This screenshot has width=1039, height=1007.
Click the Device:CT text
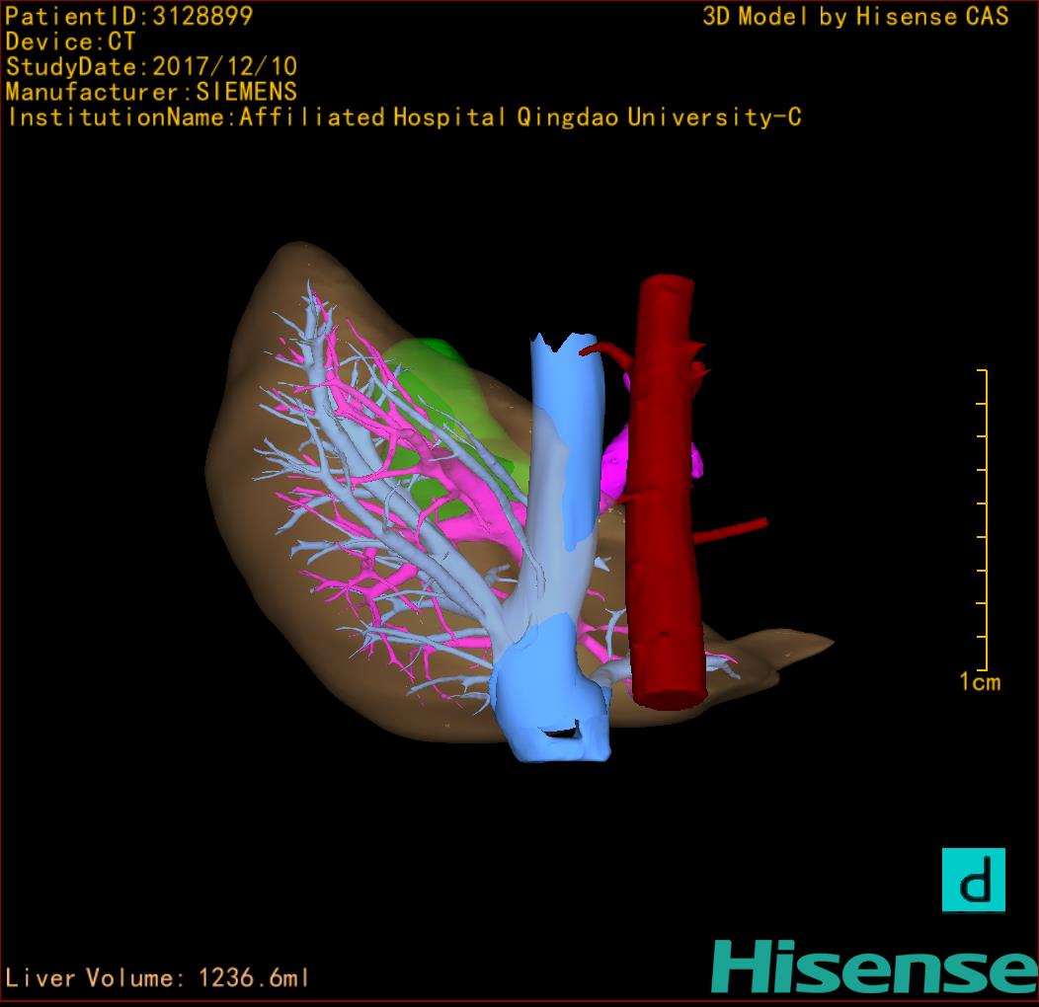71,41
